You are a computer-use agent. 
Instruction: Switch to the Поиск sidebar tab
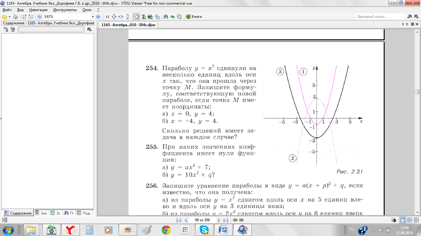point(69,213)
